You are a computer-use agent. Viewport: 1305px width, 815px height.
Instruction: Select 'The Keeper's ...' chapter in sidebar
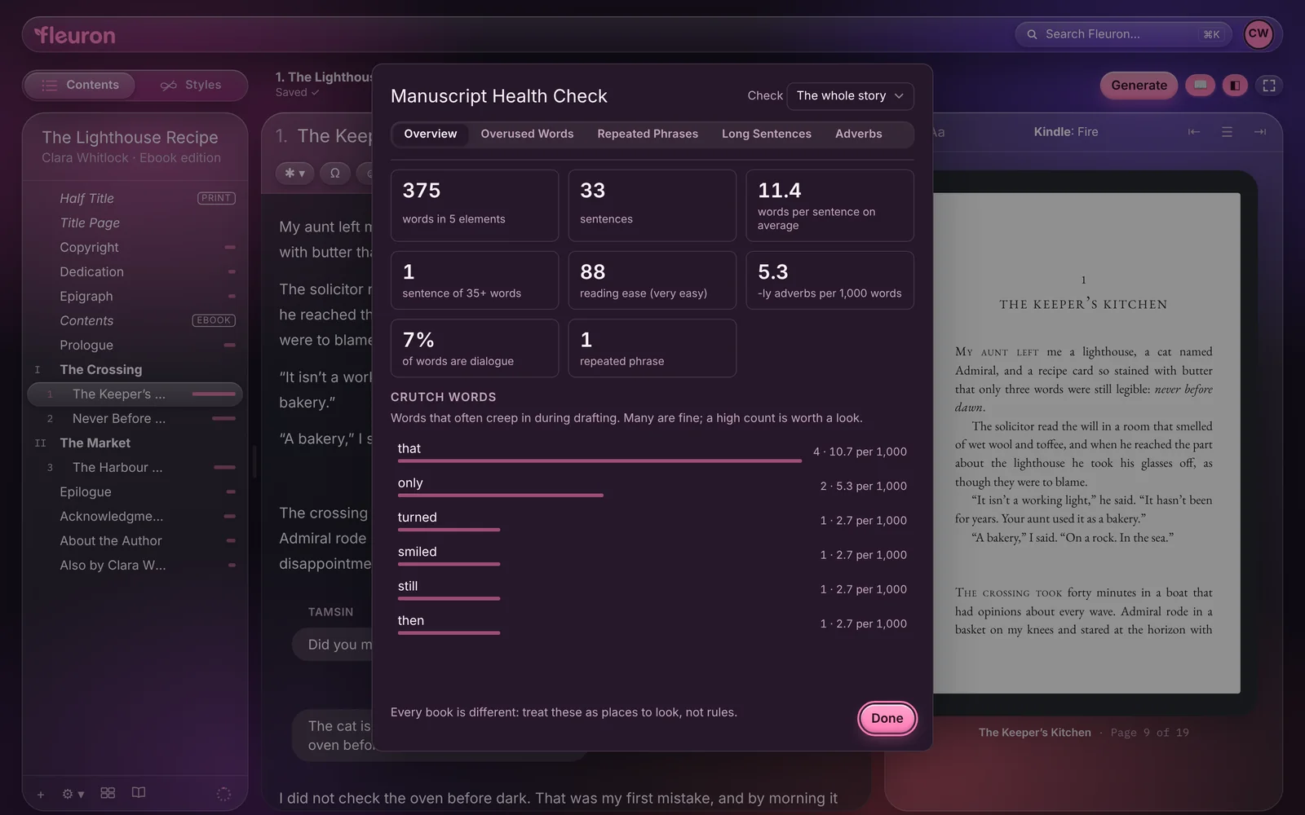click(135, 394)
